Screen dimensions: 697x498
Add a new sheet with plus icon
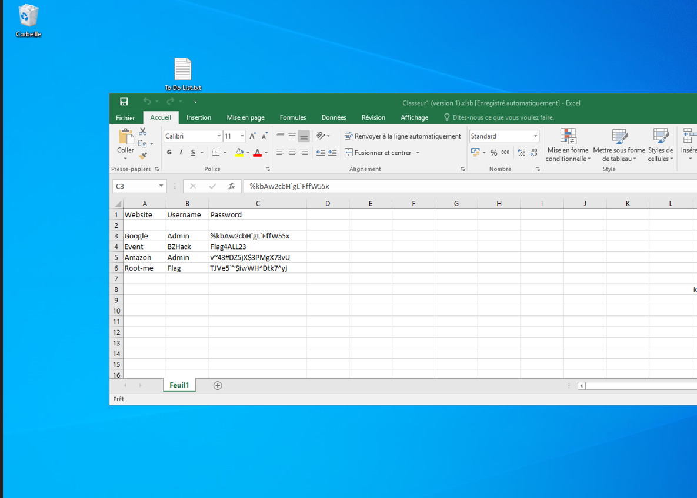[218, 386]
